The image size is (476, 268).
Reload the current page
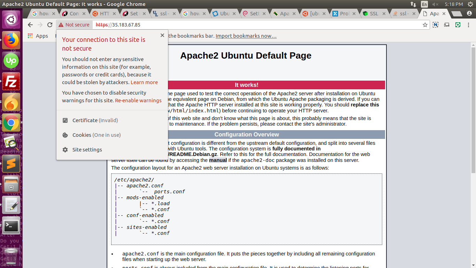click(50, 25)
